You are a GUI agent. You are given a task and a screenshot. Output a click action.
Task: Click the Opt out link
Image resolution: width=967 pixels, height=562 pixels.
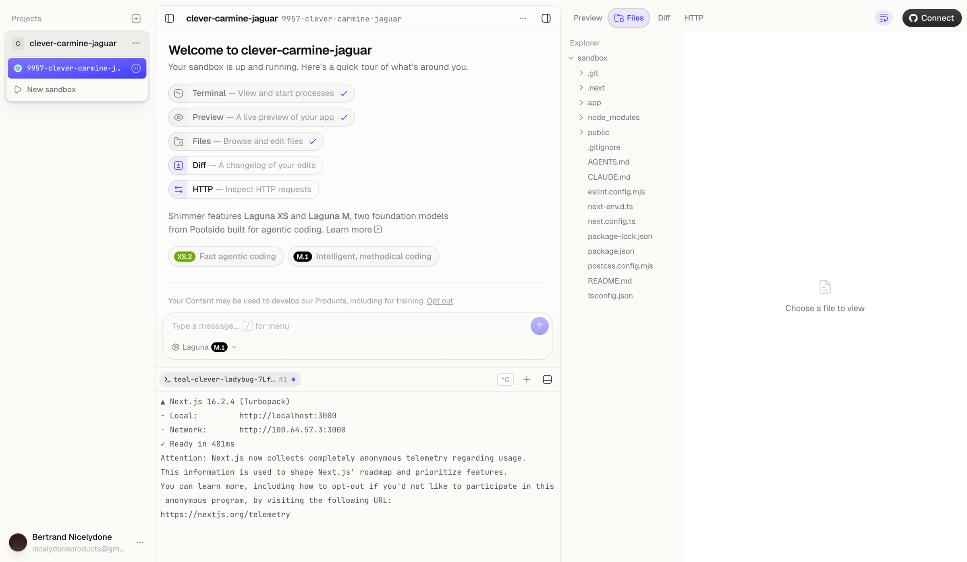point(440,301)
